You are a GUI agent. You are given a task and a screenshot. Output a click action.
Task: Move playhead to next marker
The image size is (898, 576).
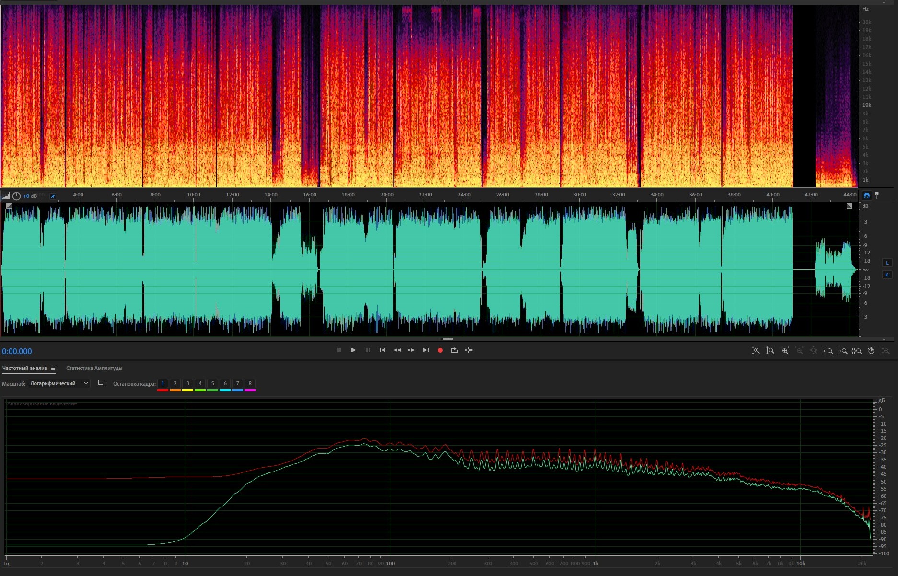(x=426, y=350)
